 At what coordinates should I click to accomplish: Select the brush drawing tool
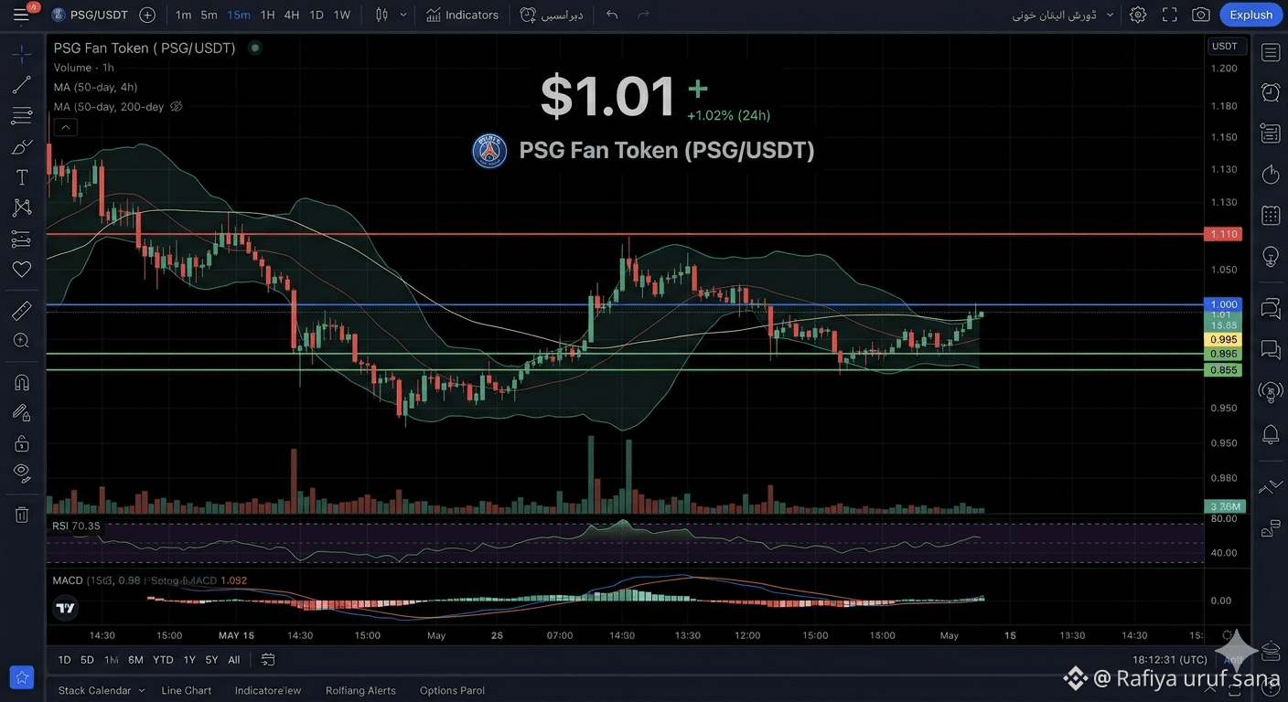22,146
